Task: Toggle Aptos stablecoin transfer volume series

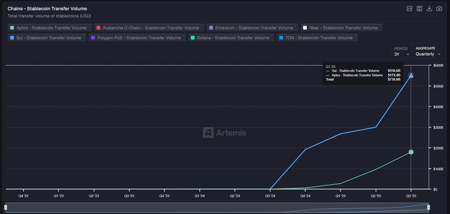Action: coord(49,28)
